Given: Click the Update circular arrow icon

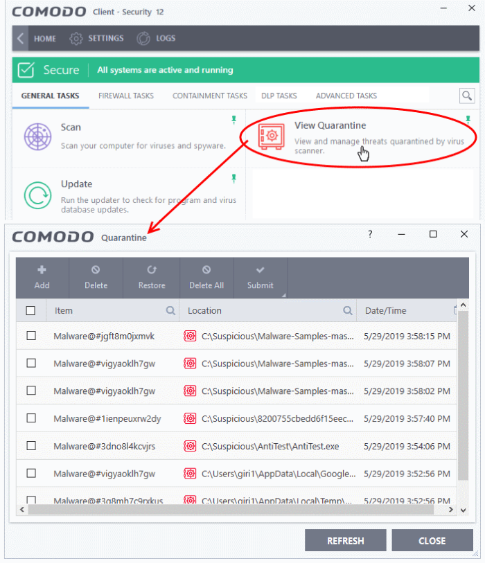Looking at the screenshot, I should tap(37, 195).
